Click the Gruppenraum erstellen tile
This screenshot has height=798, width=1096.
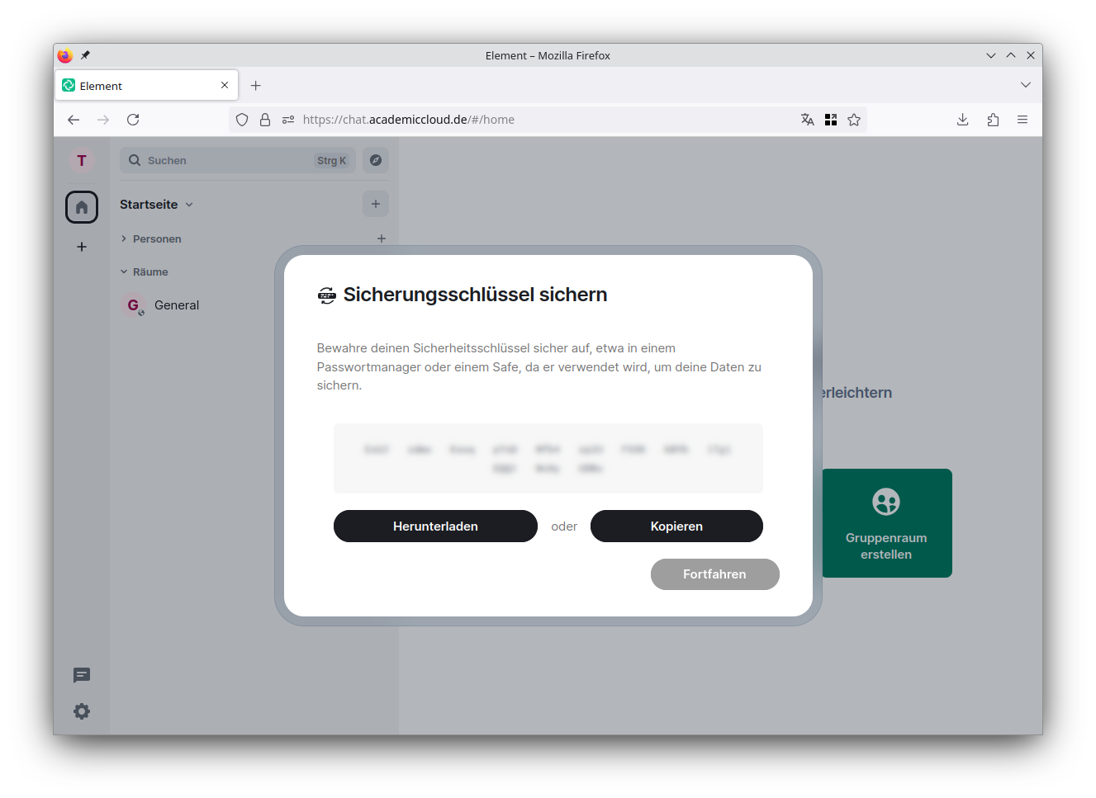[x=886, y=523]
